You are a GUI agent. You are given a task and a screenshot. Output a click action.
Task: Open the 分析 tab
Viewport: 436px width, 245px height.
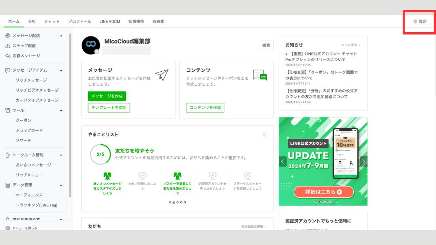point(32,21)
